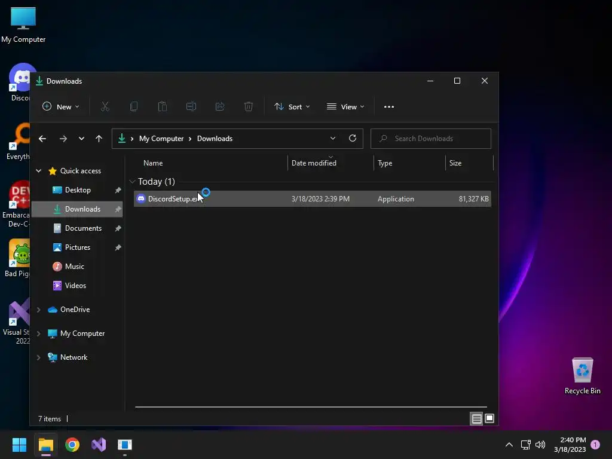
Task: Click the volume speaker tray icon
Action: coord(540,445)
